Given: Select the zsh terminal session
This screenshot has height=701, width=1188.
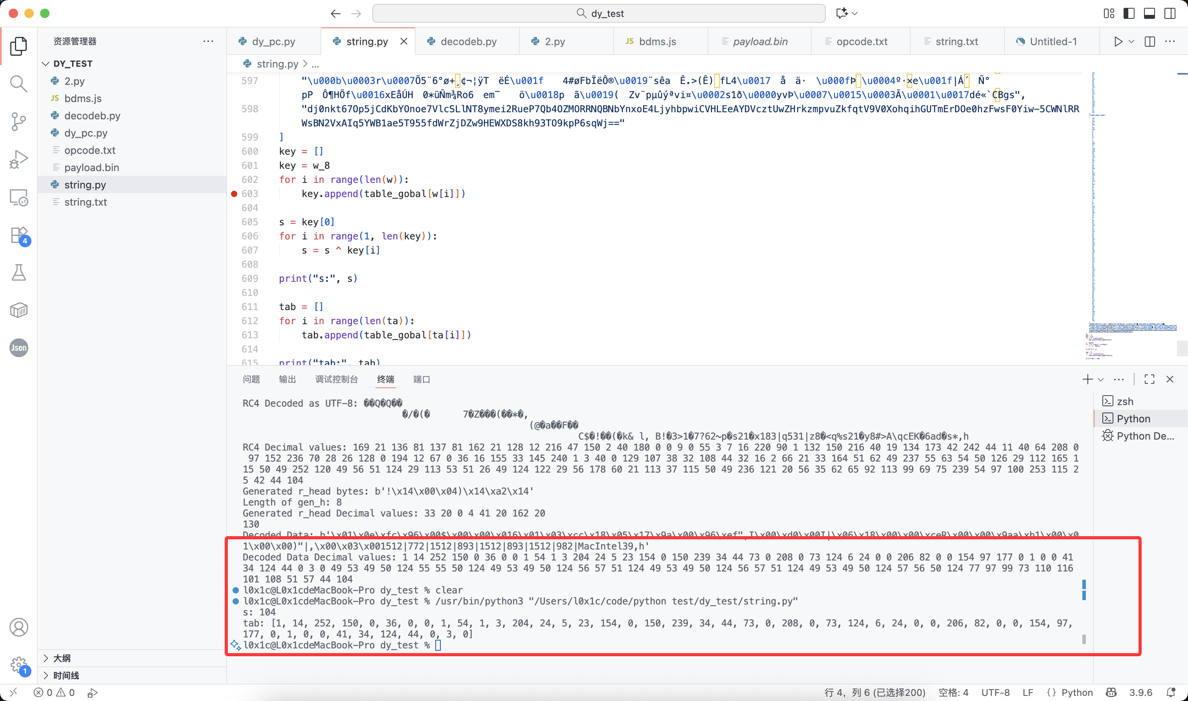Looking at the screenshot, I should tap(1125, 401).
